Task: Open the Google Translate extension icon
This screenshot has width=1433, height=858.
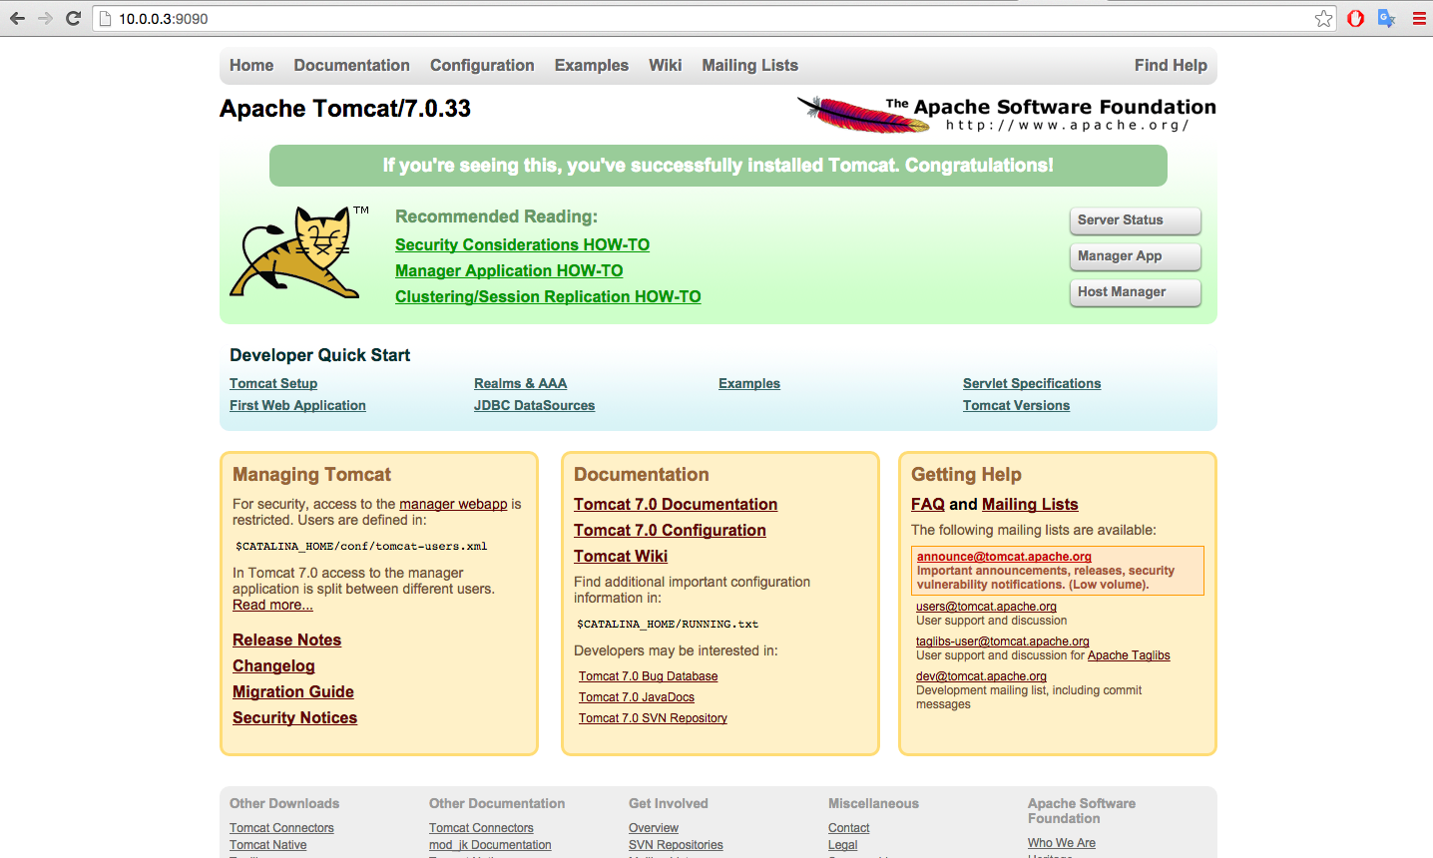Action: point(1386,18)
